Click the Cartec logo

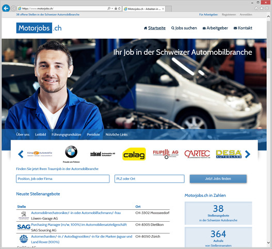[197, 154]
